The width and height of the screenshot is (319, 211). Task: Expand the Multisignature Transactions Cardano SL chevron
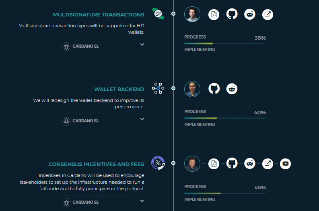coord(142,45)
